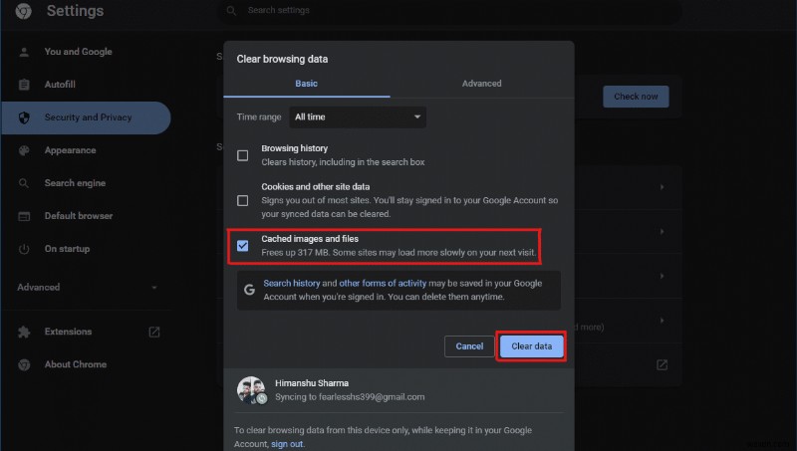The width and height of the screenshot is (797, 451).
Task: Open Default browser settings
Action: [x=79, y=216]
